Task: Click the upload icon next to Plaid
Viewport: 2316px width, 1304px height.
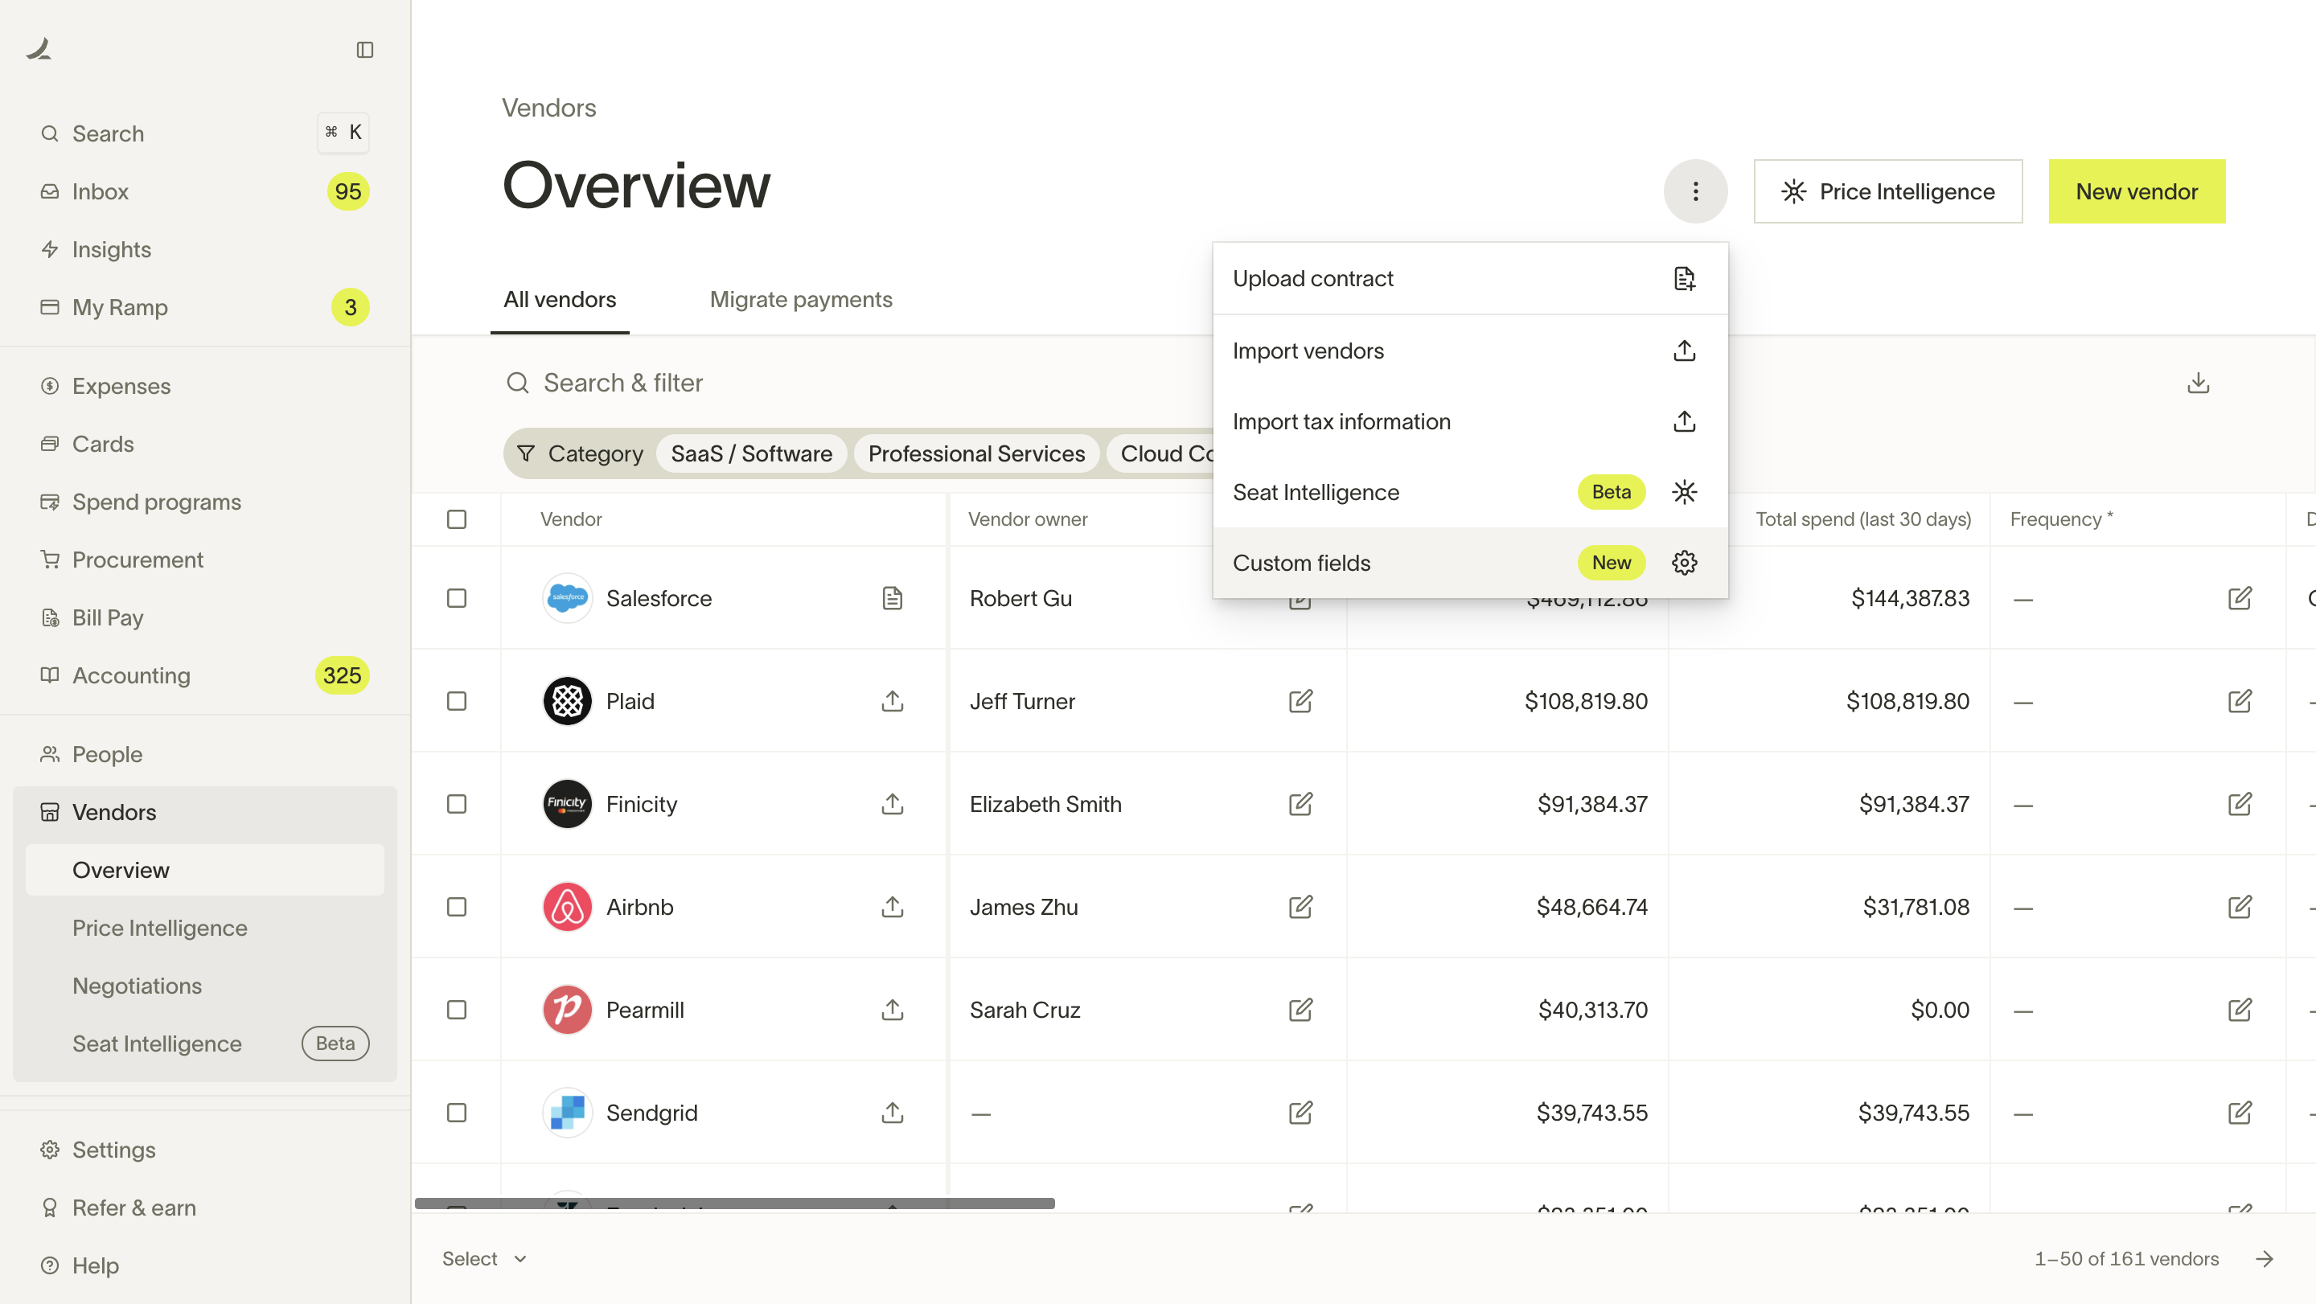Action: pyautogui.click(x=892, y=701)
